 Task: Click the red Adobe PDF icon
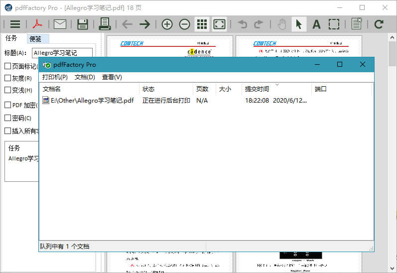click(38, 24)
